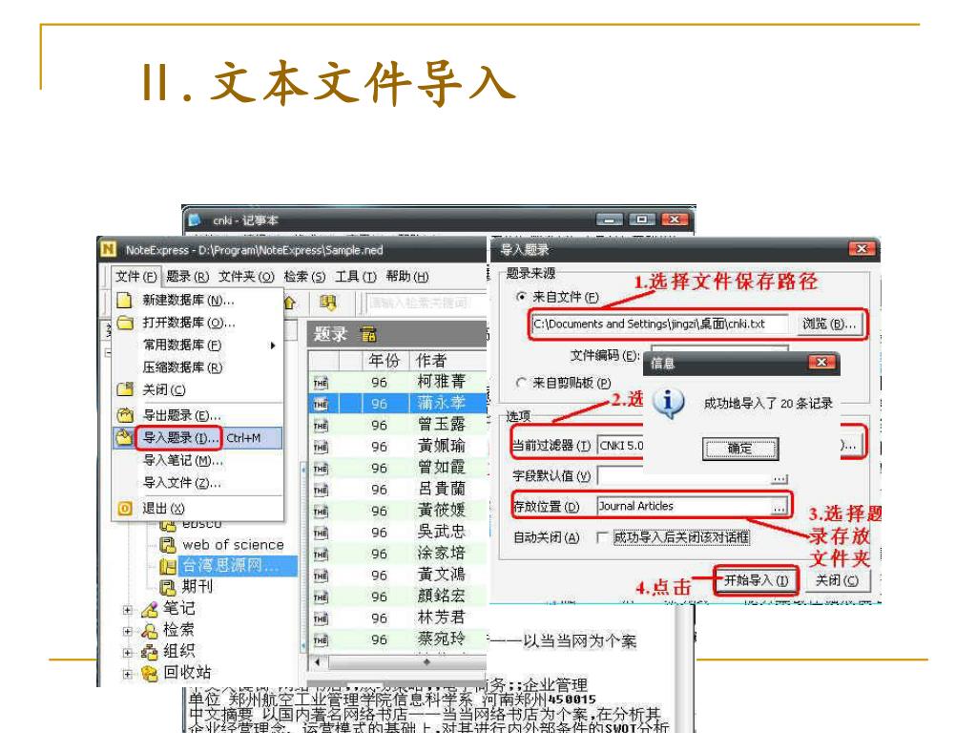
Task: Click the 检索 folder icon
Action: 150,631
